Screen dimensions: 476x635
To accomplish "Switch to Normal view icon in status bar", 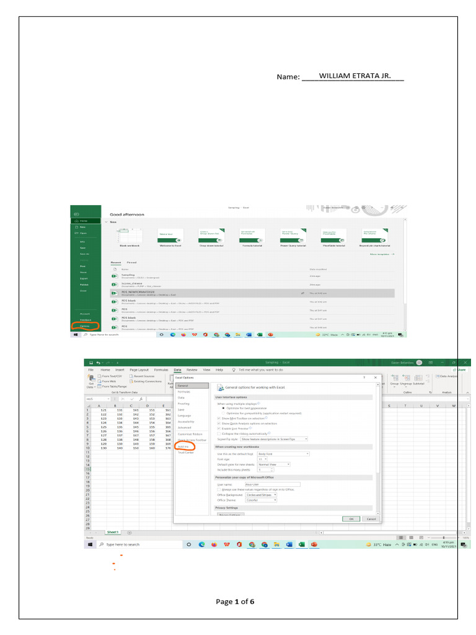I will pos(401,538).
